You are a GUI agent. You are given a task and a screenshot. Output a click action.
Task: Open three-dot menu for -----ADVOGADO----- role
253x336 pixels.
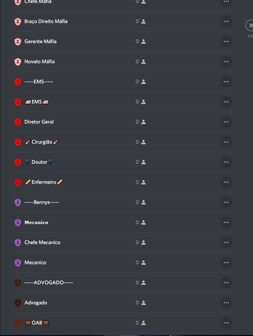coord(226,283)
